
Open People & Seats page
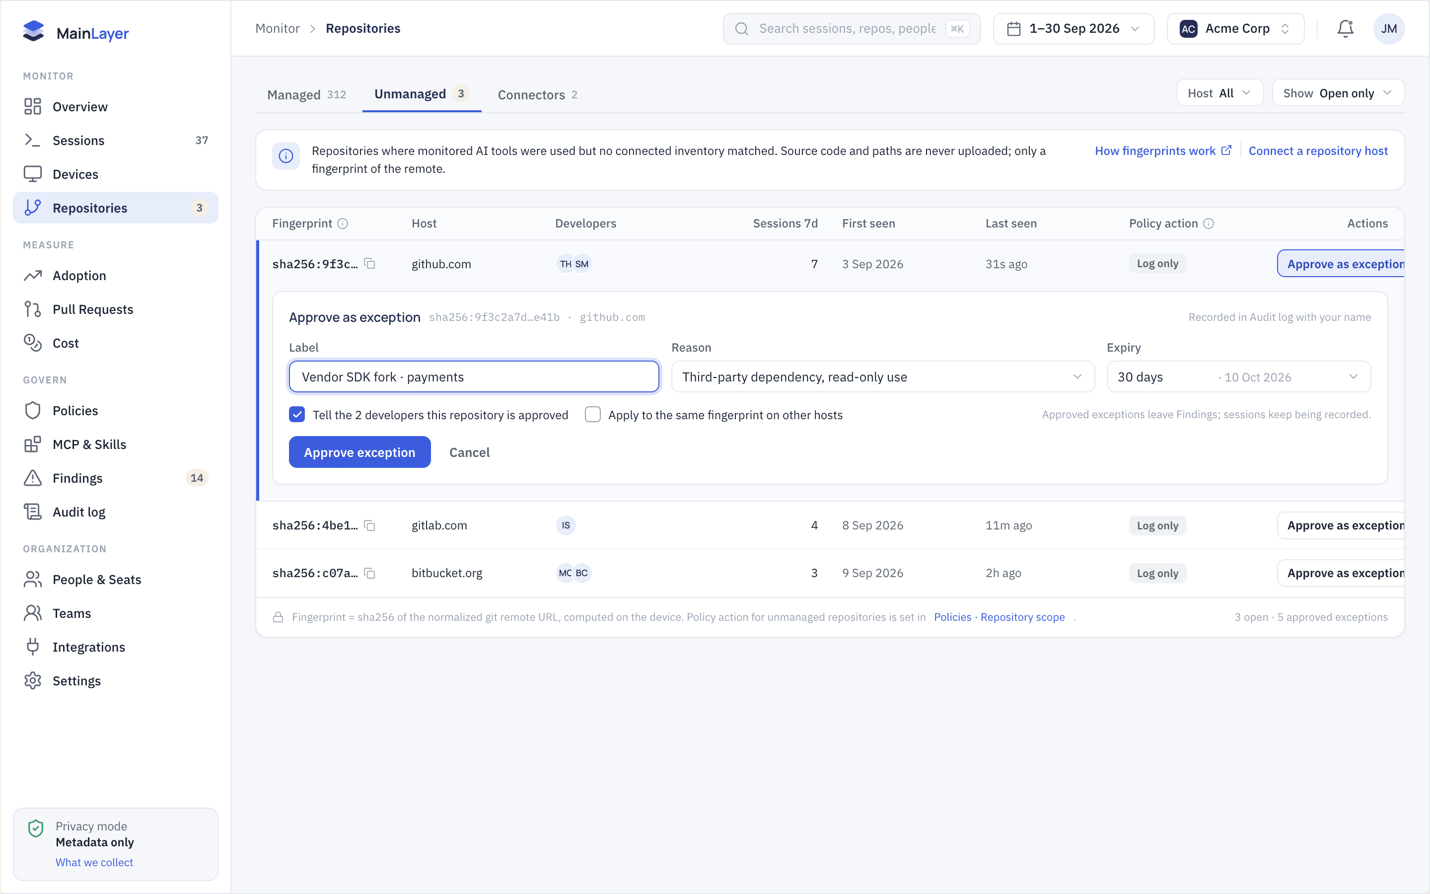click(x=115, y=580)
